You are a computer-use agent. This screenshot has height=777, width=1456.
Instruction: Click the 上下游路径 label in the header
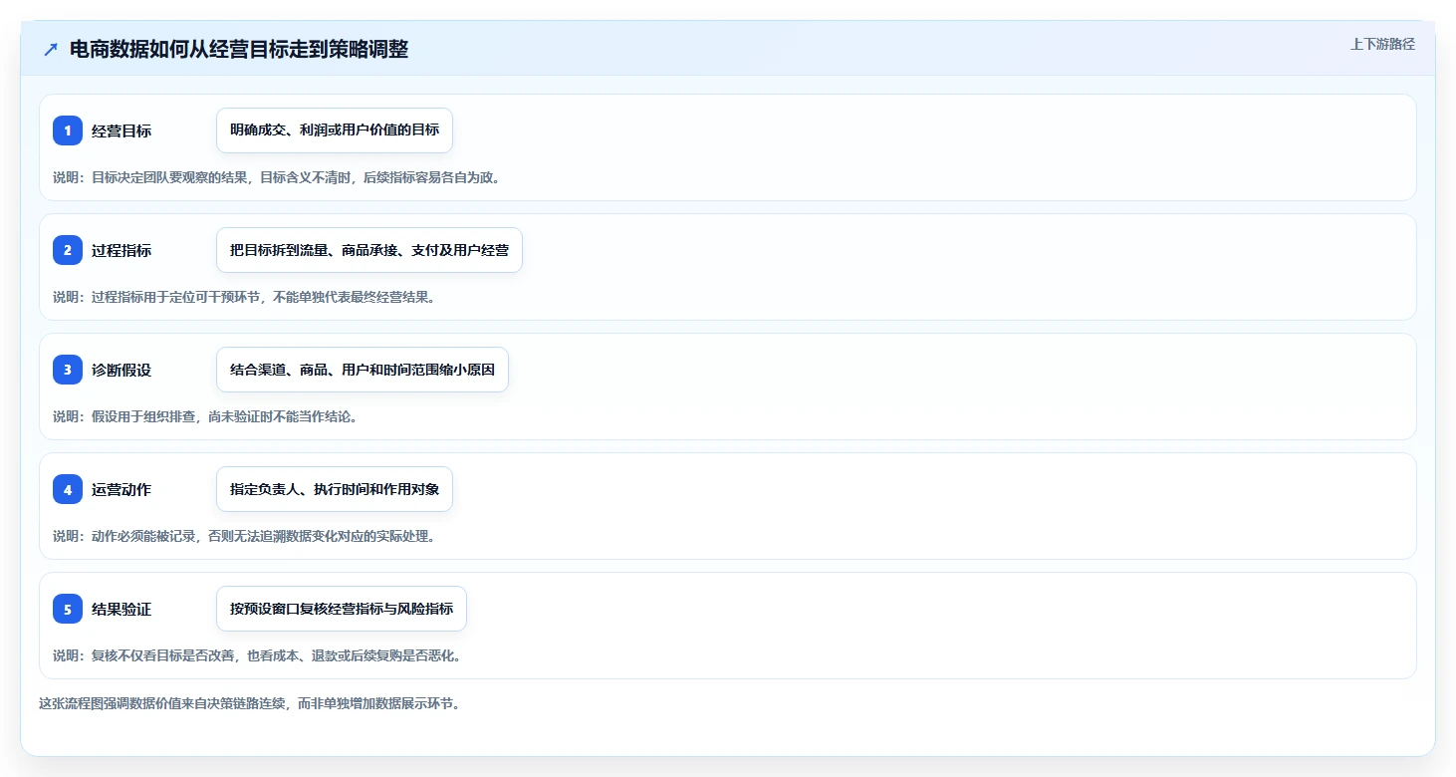coord(1382,44)
